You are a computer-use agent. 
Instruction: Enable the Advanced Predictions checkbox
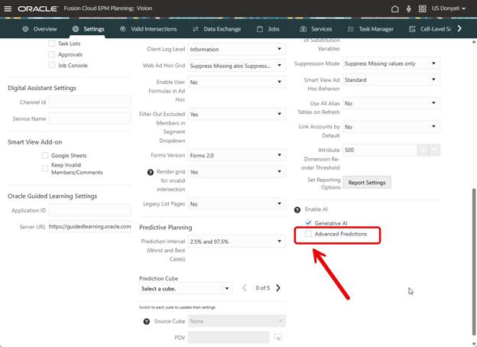309,234
